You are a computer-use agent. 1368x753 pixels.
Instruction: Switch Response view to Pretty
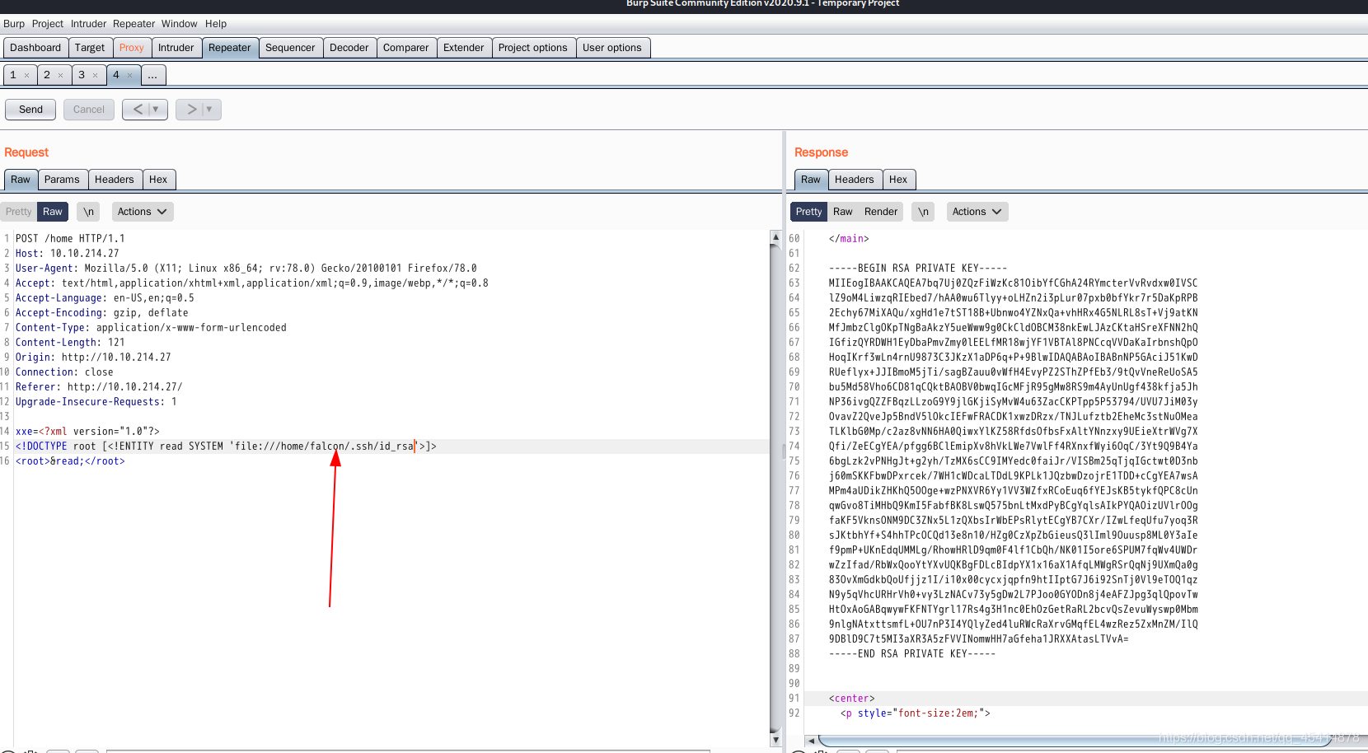(808, 212)
